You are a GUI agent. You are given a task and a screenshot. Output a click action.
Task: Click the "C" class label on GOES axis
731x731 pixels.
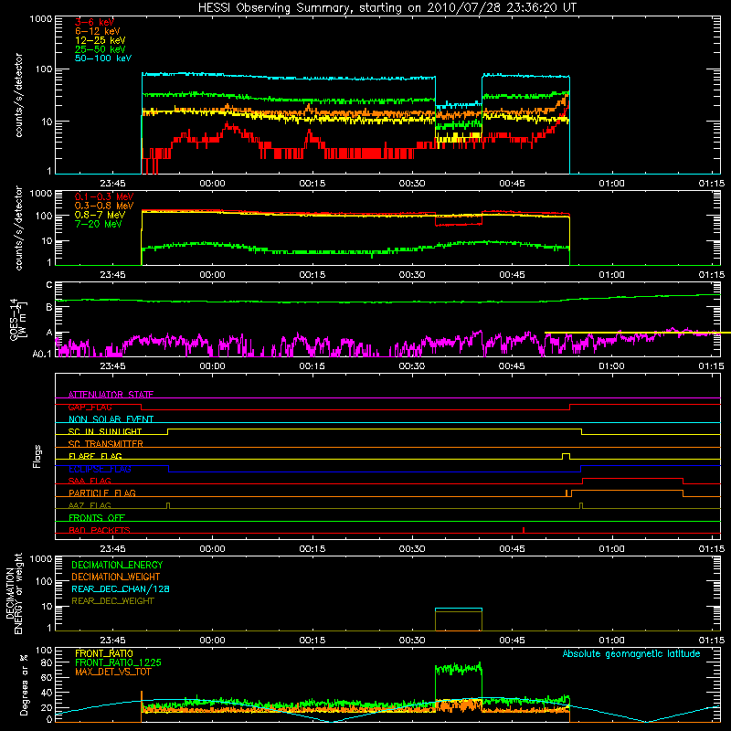pyautogui.click(x=49, y=284)
